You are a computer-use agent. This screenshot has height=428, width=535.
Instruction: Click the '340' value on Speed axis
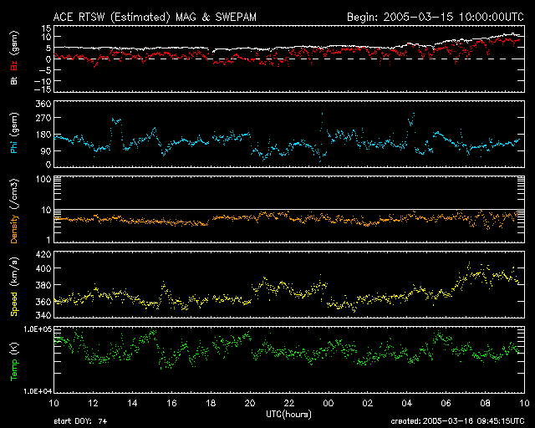[43, 314]
